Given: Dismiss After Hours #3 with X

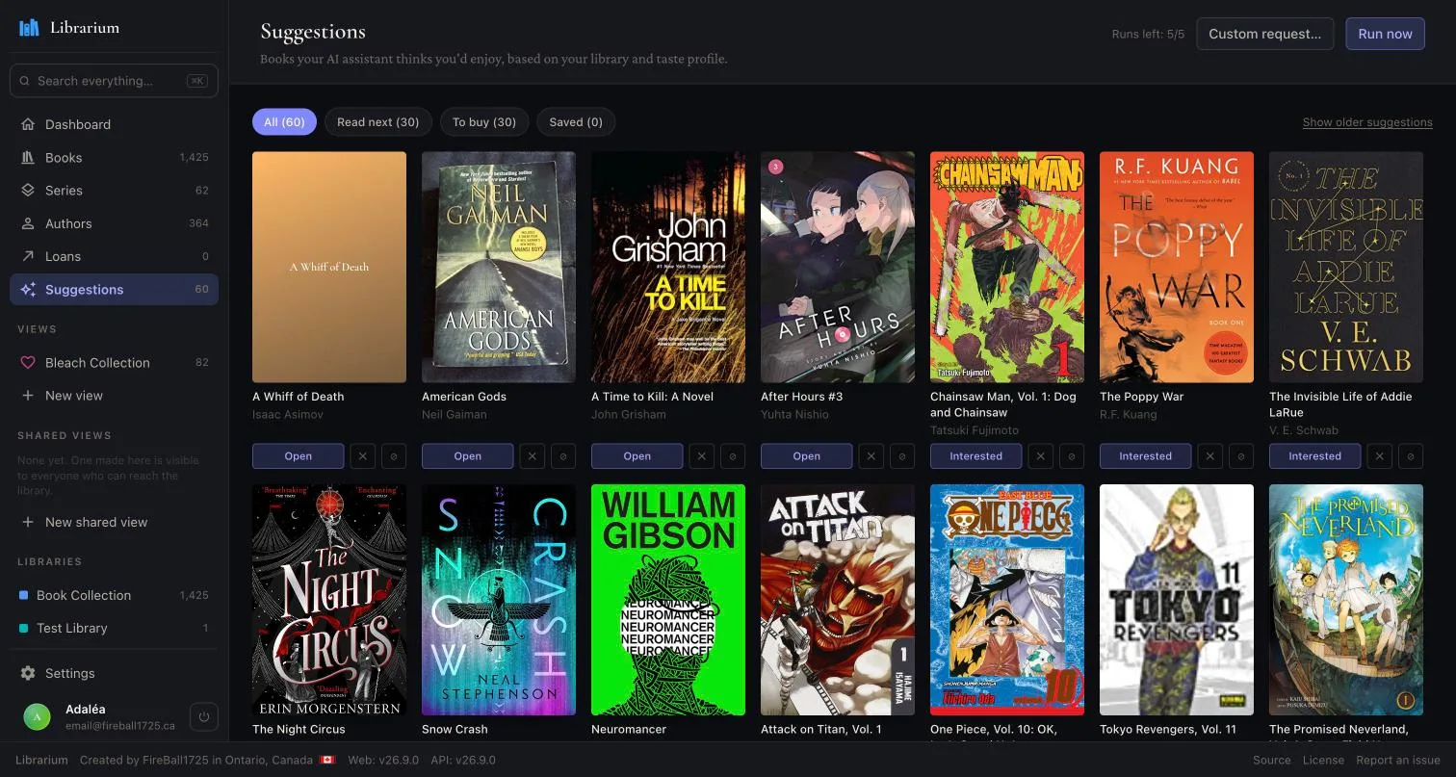Looking at the screenshot, I should click(871, 456).
